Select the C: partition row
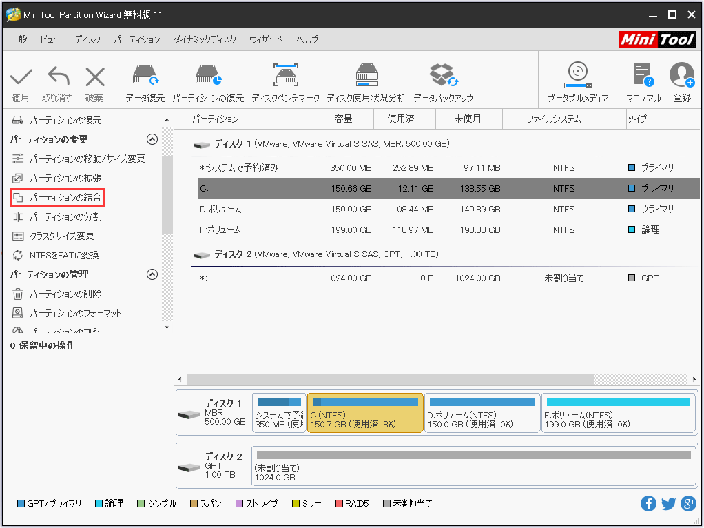704x528 pixels. [x=448, y=188]
